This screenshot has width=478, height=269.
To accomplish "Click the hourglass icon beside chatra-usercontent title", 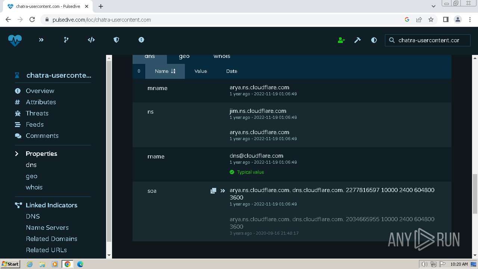I will 17,75.
